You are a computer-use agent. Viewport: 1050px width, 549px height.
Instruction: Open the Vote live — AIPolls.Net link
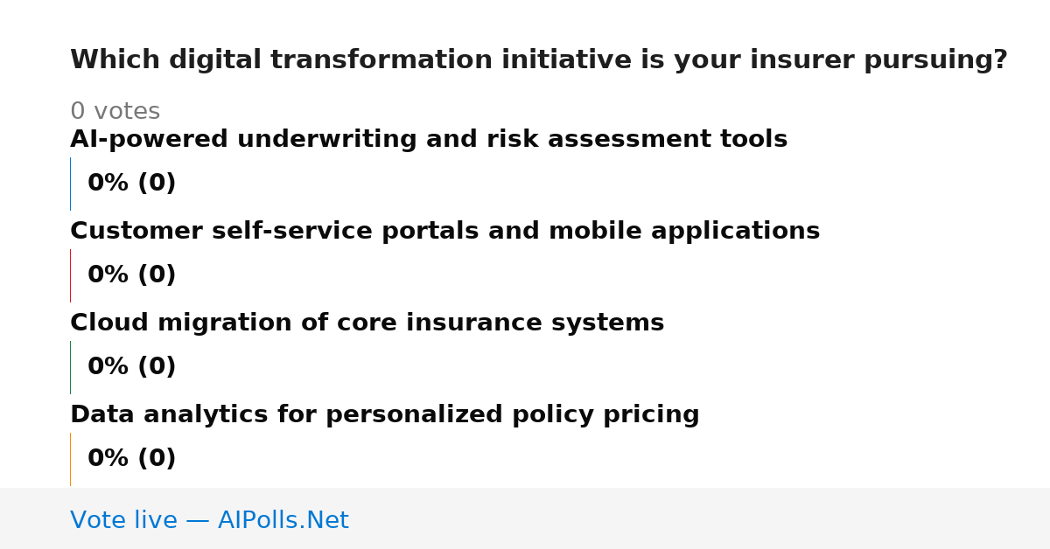point(209,520)
